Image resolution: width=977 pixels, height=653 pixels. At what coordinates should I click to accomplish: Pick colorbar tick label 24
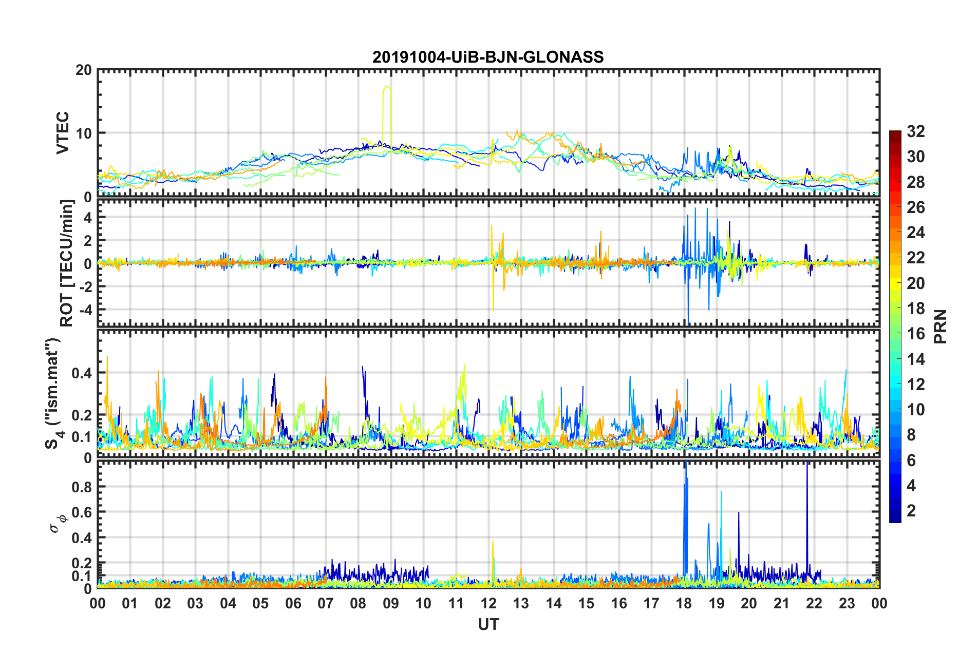tap(916, 233)
